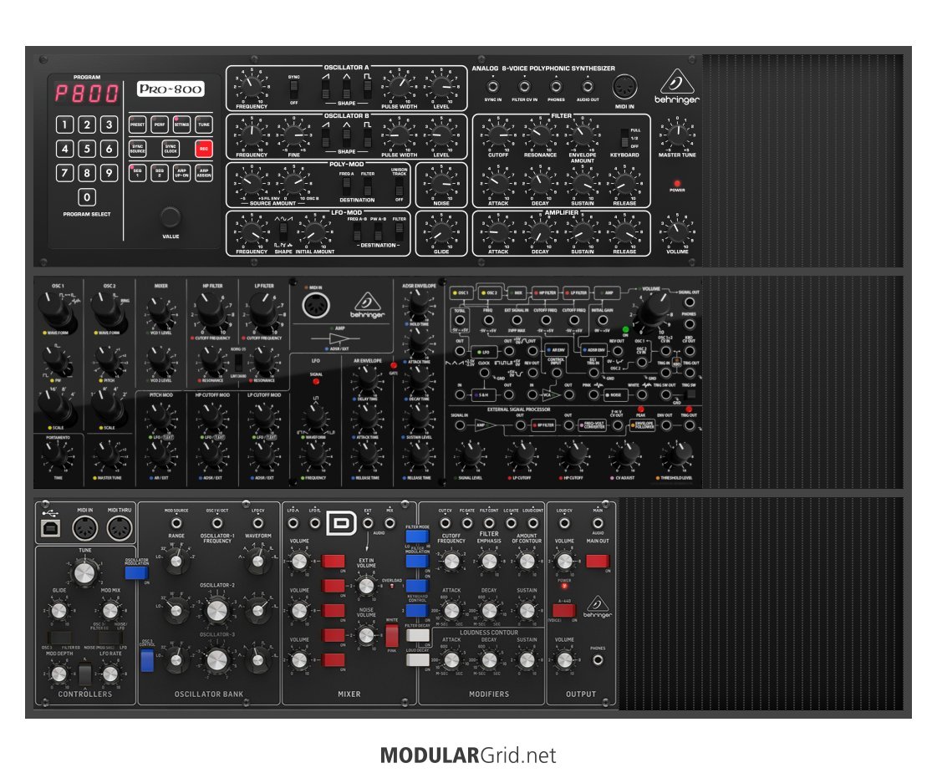Toggle the Oscillator A SYNC switch

pyautogui.click(x=293, y=89)
